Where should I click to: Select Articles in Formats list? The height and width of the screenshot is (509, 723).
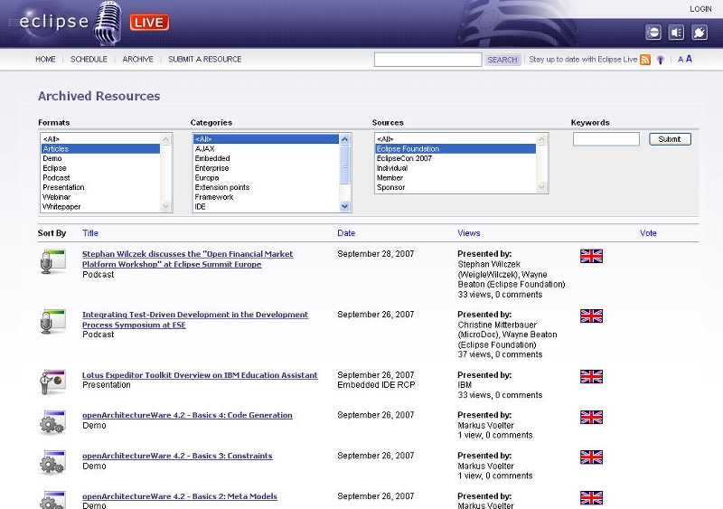100,148
